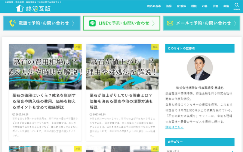Open the search magnifier icon
The image size is (243, 152).
tap(236, 6)
